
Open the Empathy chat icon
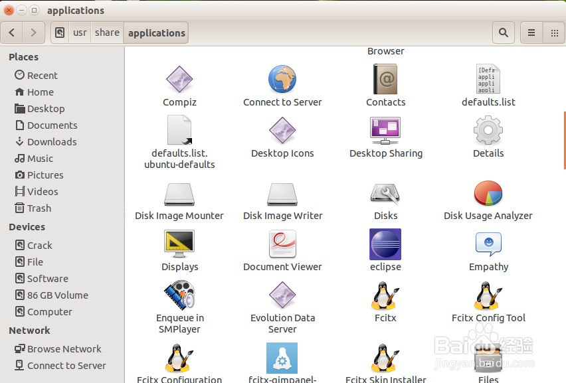488,244
